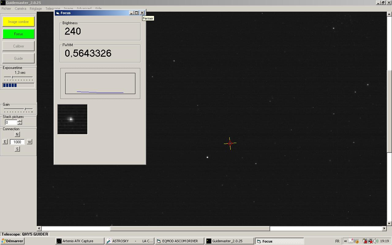This screenshot has width=392, height=245.
Task: Click the Connection pulse field showing 1000
Action: coord(17,142)
